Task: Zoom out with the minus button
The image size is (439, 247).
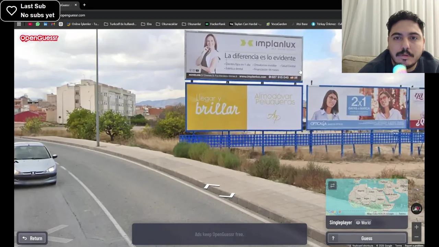Action: click(x=416, y=237)
